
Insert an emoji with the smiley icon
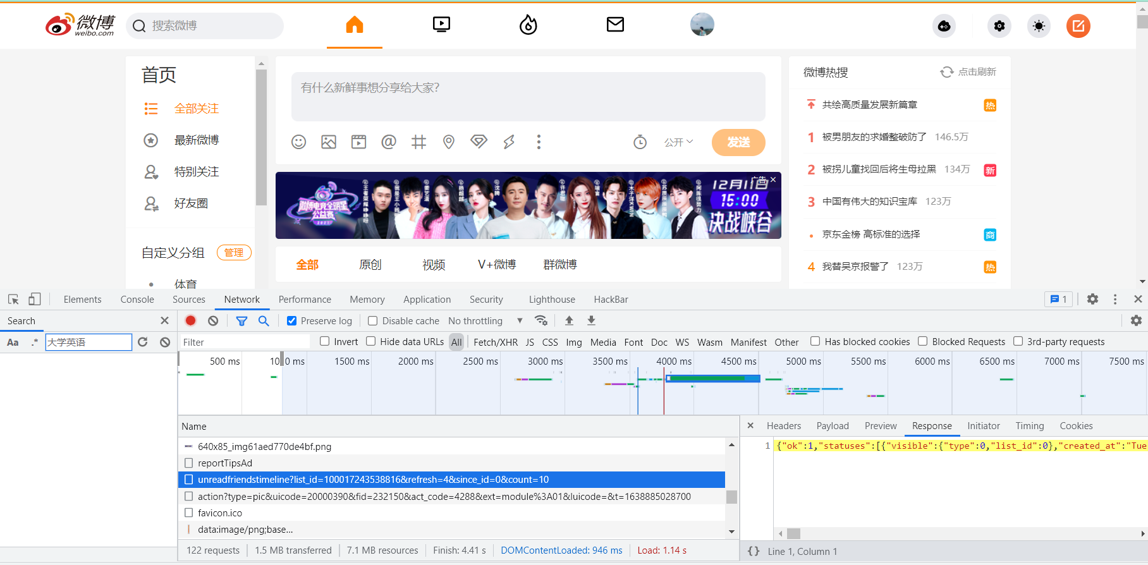(x=299, y=142)
